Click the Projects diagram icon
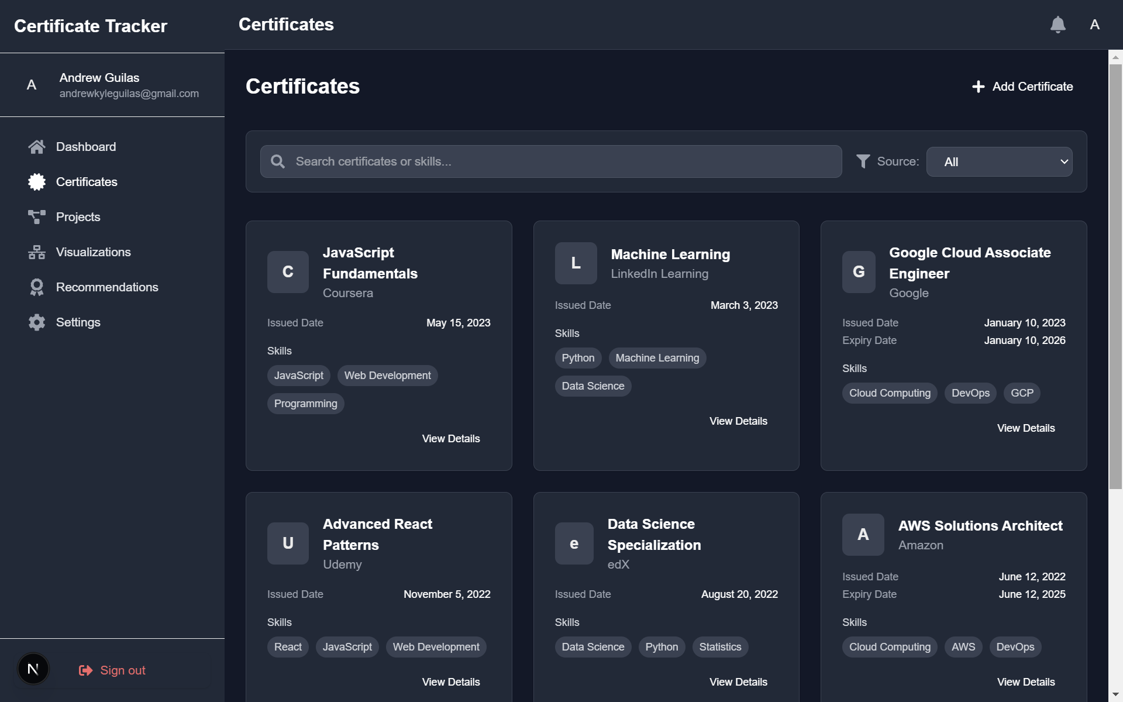Viewport: 1123px width, 702px height. [37, 217]
